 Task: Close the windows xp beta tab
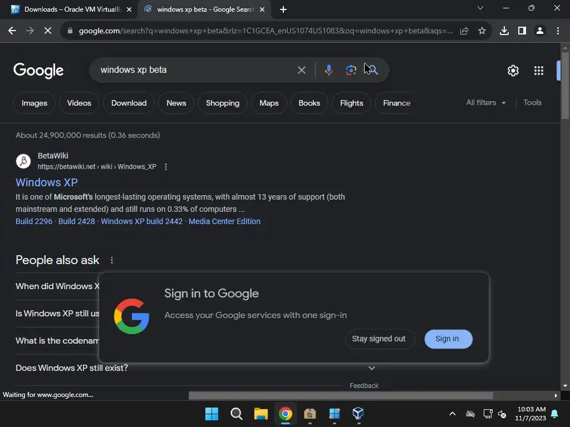point(262,9)
